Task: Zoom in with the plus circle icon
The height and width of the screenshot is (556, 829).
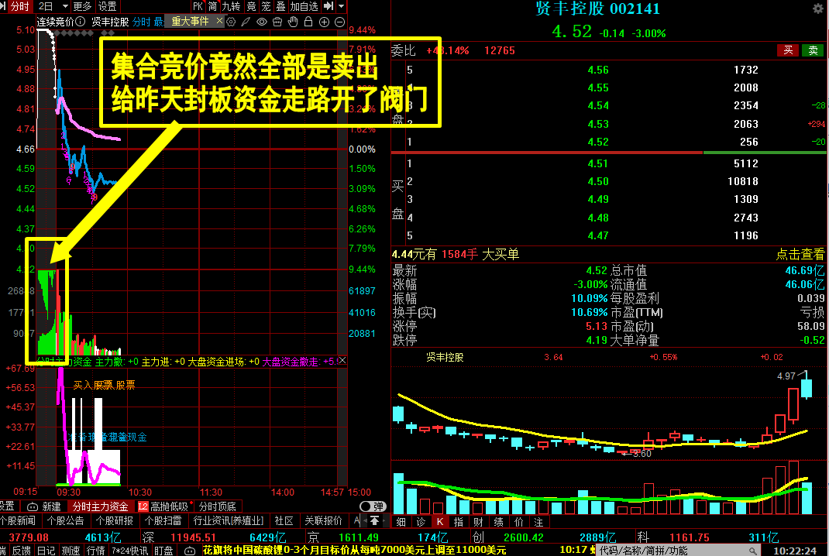Action: click(x=324, y=22)
